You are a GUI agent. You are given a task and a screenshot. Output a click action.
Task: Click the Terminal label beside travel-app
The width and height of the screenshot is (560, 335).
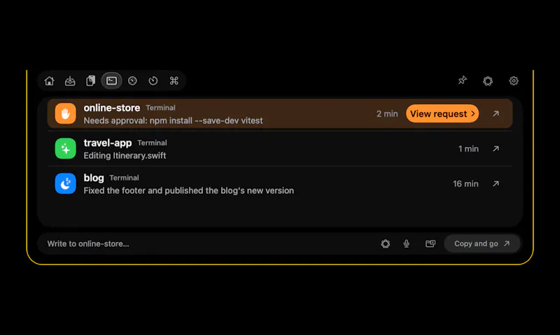pyautogui.click(x=152, y=143)
